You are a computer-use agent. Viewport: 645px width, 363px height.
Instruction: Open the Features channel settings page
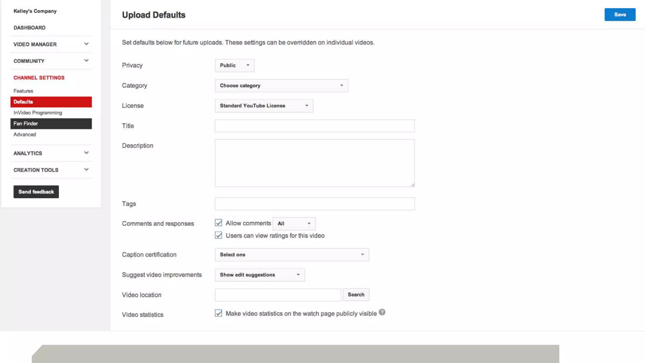point(23,91)
